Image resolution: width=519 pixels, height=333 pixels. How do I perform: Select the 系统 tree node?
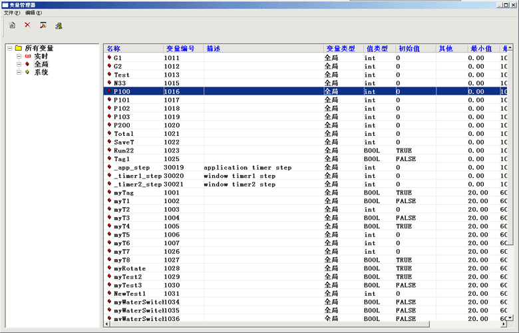(41, 73)
